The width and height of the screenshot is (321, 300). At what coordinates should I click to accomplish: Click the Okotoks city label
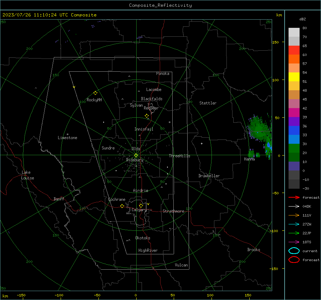click(143, 238)
